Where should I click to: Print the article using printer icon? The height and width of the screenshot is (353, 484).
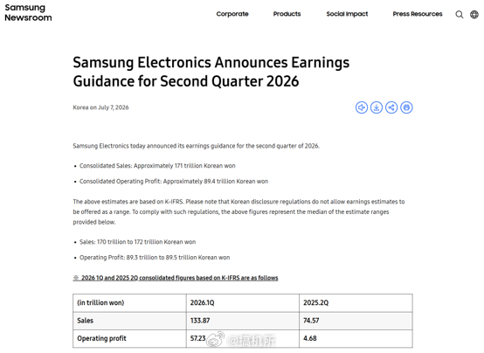tap(406, 107)
